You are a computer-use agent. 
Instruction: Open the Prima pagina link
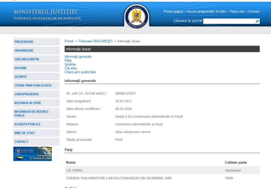tap(173, 11)
